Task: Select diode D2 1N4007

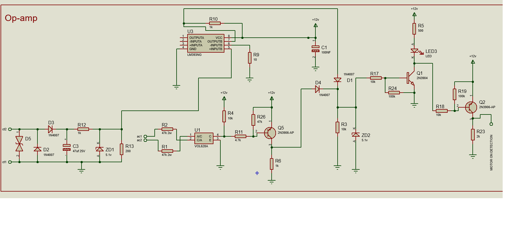Action: [37, 149]
